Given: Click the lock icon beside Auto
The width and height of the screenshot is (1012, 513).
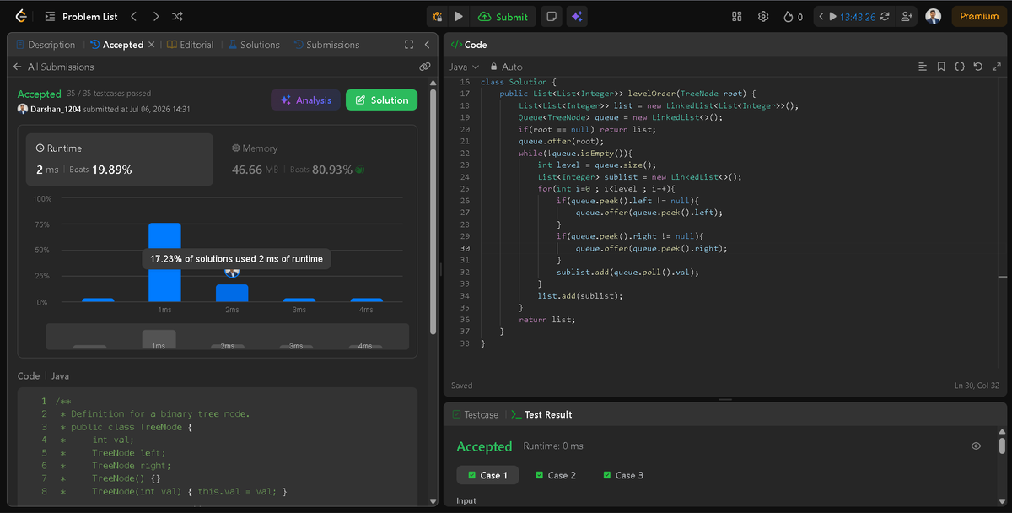Looking at the screenshot, I should point(494,67).
